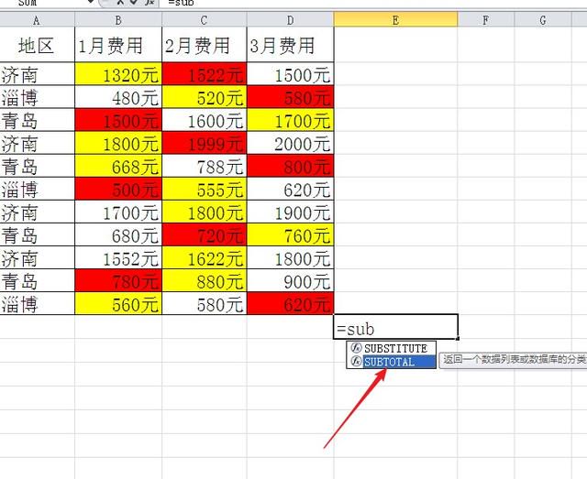The height and width of the screenshot is (479, 587).
Task: Select the yellow cell 560元
Action: coord(118,303)
